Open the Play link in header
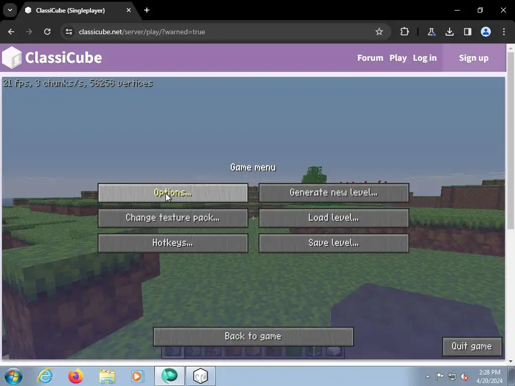 [x=398, y=58]
